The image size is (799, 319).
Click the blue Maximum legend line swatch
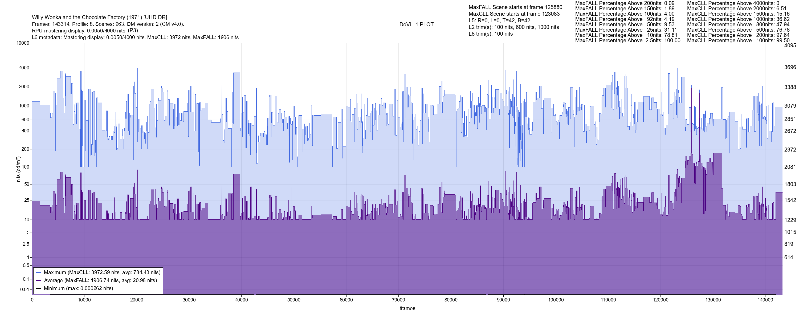coord(39,273)
